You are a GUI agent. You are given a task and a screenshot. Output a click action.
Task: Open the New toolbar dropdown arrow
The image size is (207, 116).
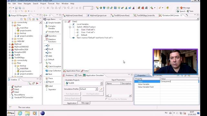click(x=13, y=8)
